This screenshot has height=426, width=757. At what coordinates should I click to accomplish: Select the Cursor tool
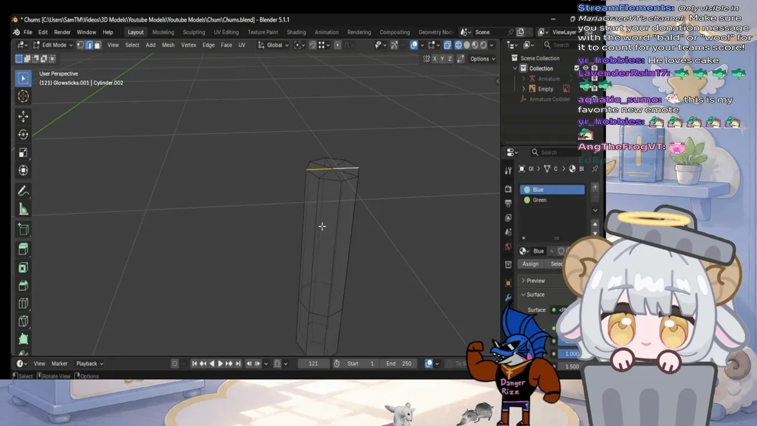pos(23,96)
